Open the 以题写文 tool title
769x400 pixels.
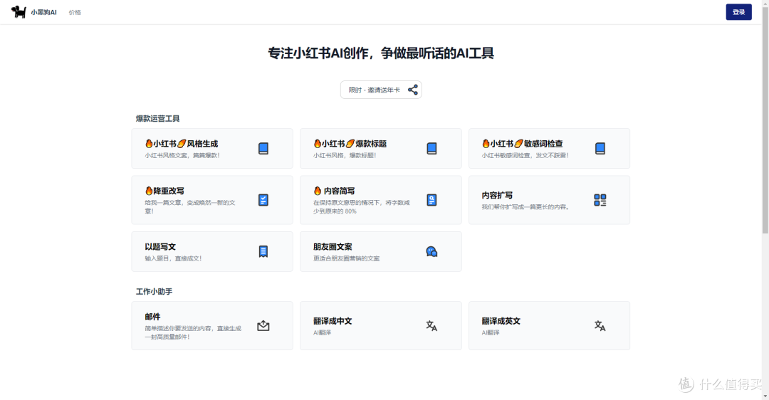point(160,246)
